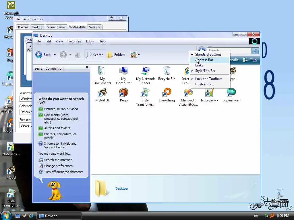Open the File menu

pos(38,41)
